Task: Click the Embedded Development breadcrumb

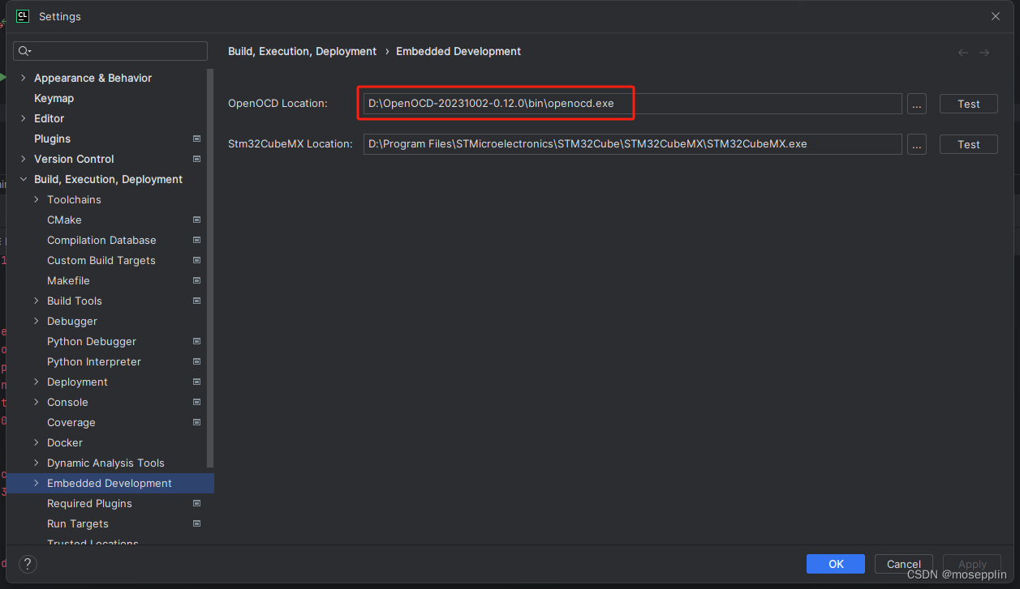Action: click(458, 51)
